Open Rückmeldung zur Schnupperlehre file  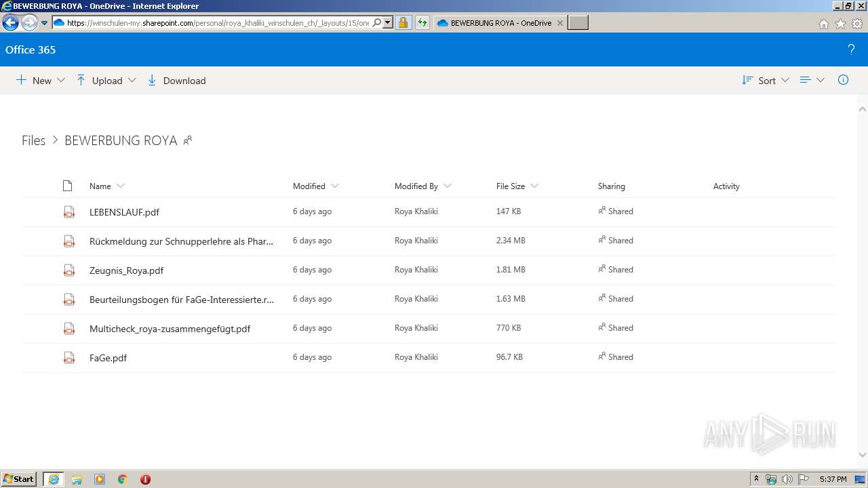(182, 241)
